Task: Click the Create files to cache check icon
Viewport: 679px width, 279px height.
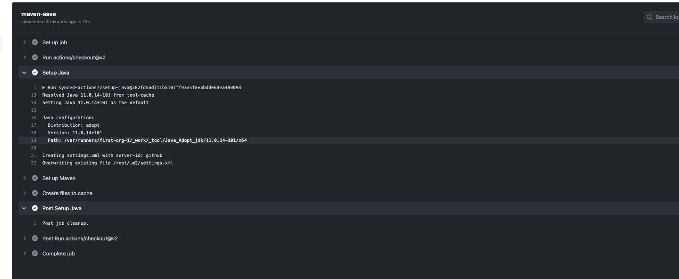Action: pos(35,193)
